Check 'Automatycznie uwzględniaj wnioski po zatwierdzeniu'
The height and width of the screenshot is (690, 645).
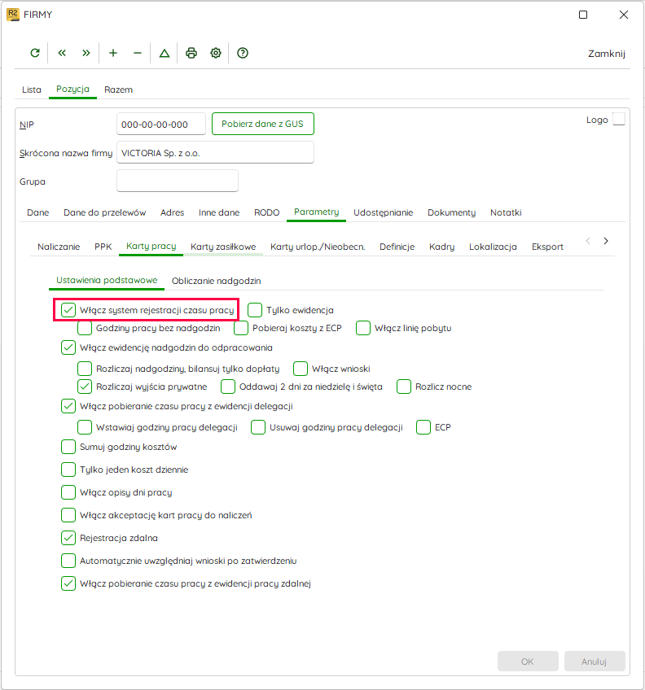[68, 561]
